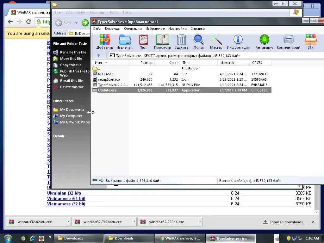Click Ukrainian (32 bit) download link
324x243 pixels.
point(64,193)
